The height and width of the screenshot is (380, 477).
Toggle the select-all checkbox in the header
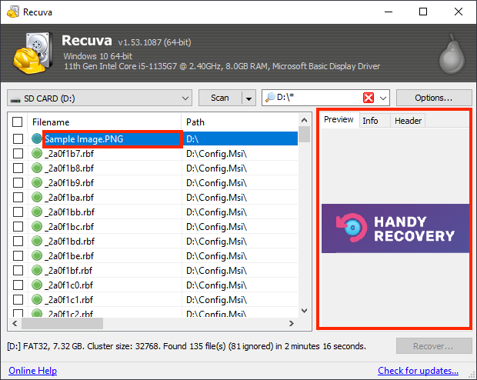tap(18, 122)
